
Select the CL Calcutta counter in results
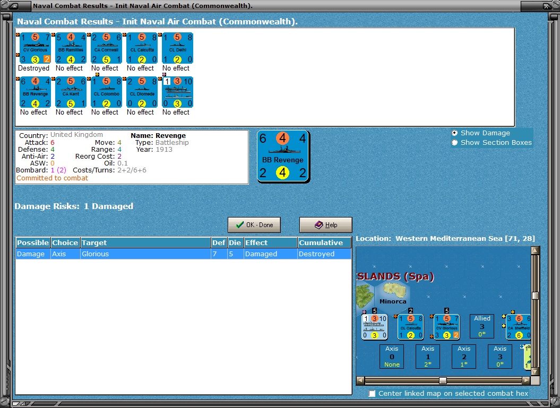point(142,48)
